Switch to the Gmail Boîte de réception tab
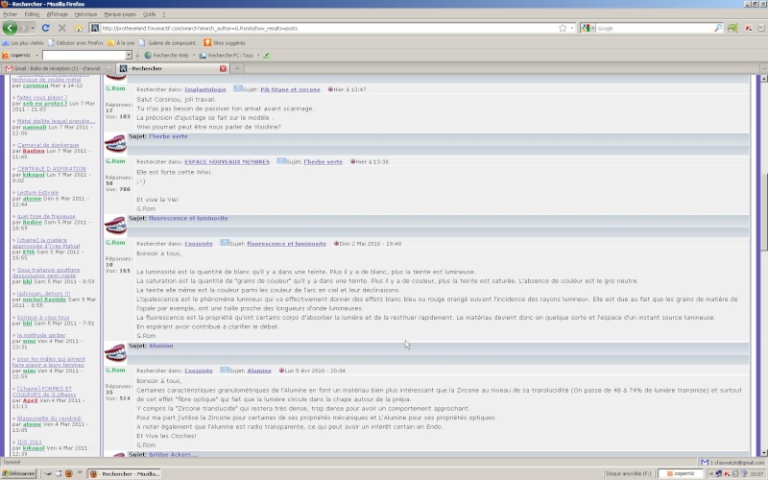 pos(58,68)
